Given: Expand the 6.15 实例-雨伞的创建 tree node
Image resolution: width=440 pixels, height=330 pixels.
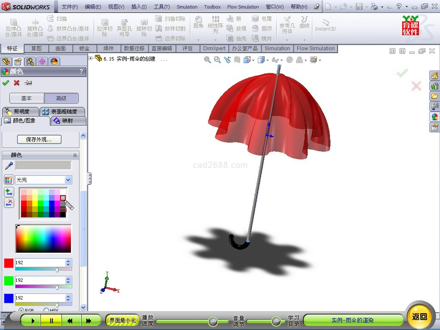Looking at the screenshot, I should [91, 58].
